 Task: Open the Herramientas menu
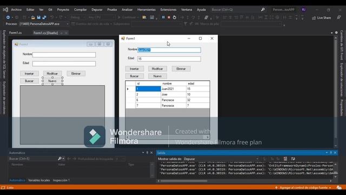point(147,10)
